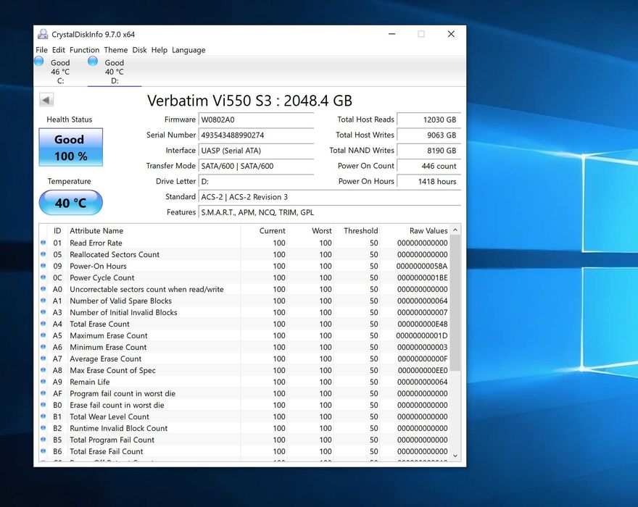Click Total NAND Writes value 8190 GB
638x507 pixels.
click(x=429, y=151)
